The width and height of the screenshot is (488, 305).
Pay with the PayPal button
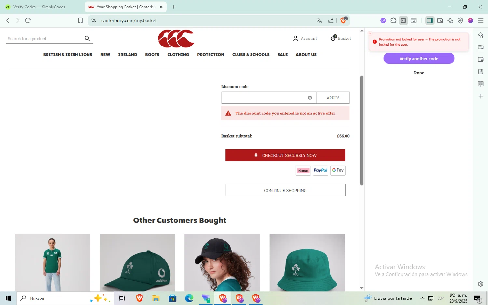tap(320, 170)
